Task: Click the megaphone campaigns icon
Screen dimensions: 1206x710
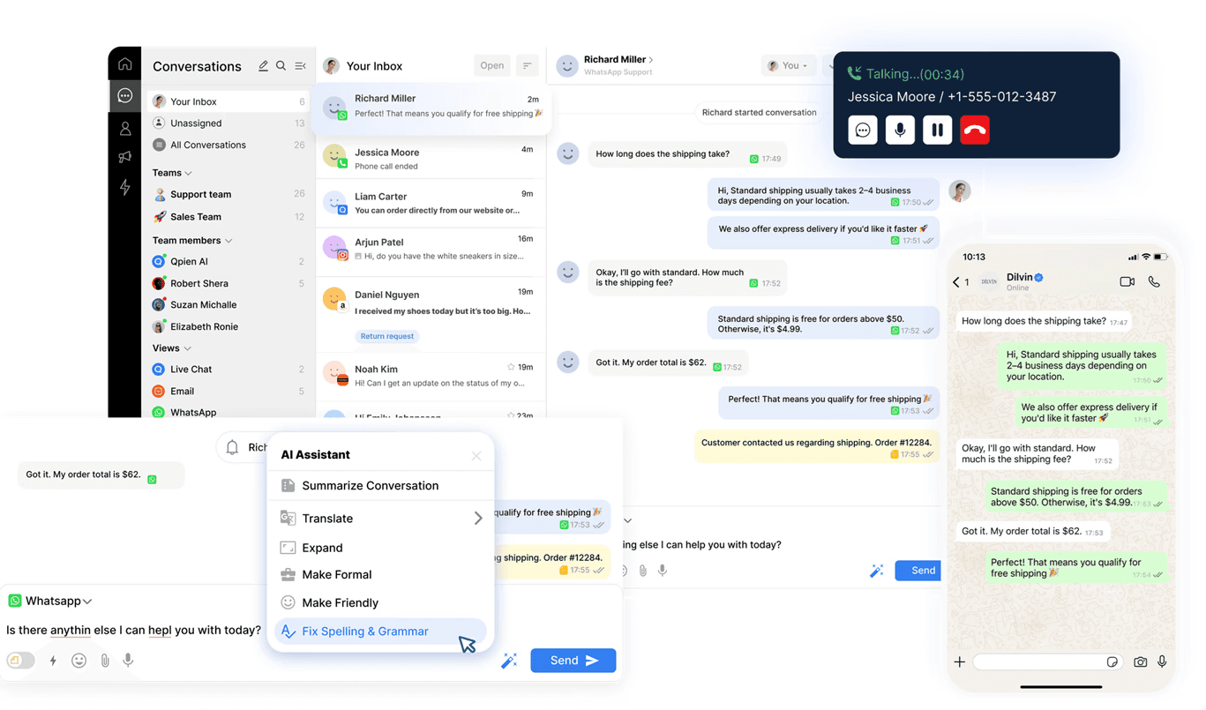Action: click(124, 157)
